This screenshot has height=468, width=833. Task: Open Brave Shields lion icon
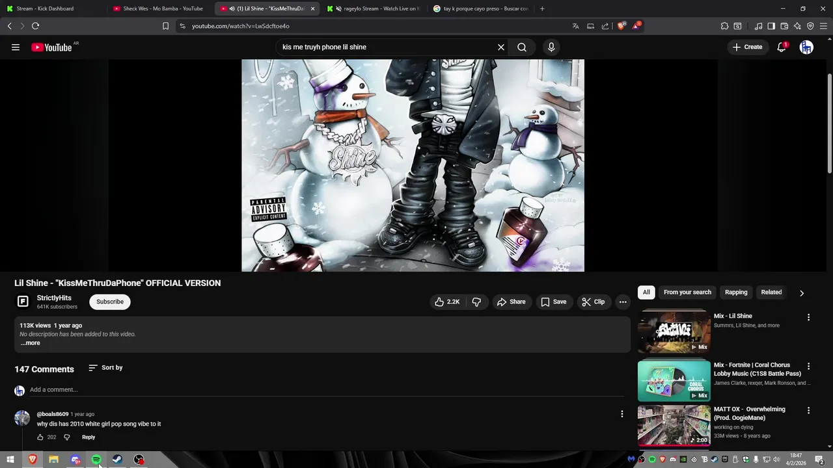coord(621,26)
